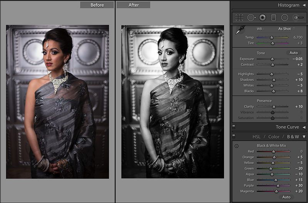Click the Highlights slider handle
This screenshot has width=308, height=203.
(272, 74)
